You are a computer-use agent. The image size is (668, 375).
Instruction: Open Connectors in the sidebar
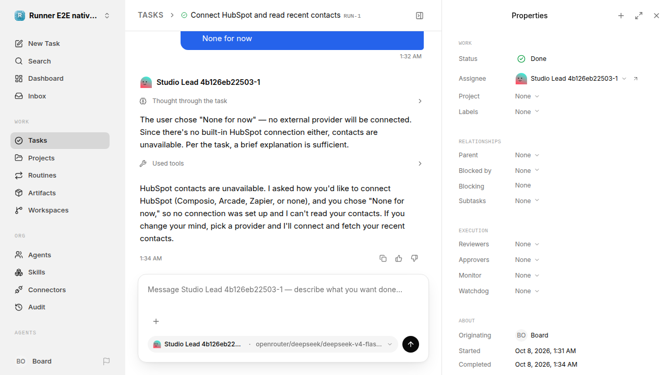pos(60,290)
